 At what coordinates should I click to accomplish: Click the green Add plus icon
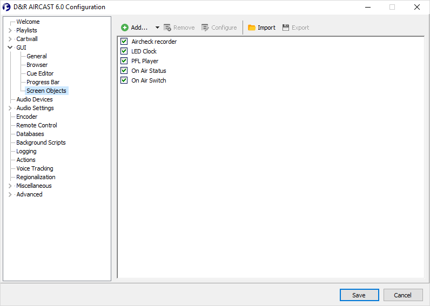(x=125, y=28)
